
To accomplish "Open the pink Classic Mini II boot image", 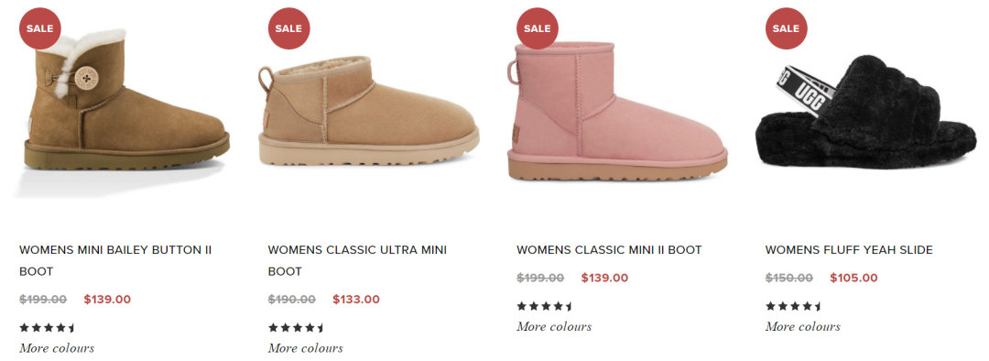I will 617,112.
